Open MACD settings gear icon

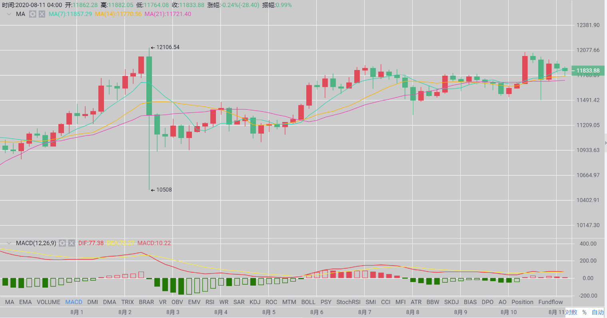point(62,243)
